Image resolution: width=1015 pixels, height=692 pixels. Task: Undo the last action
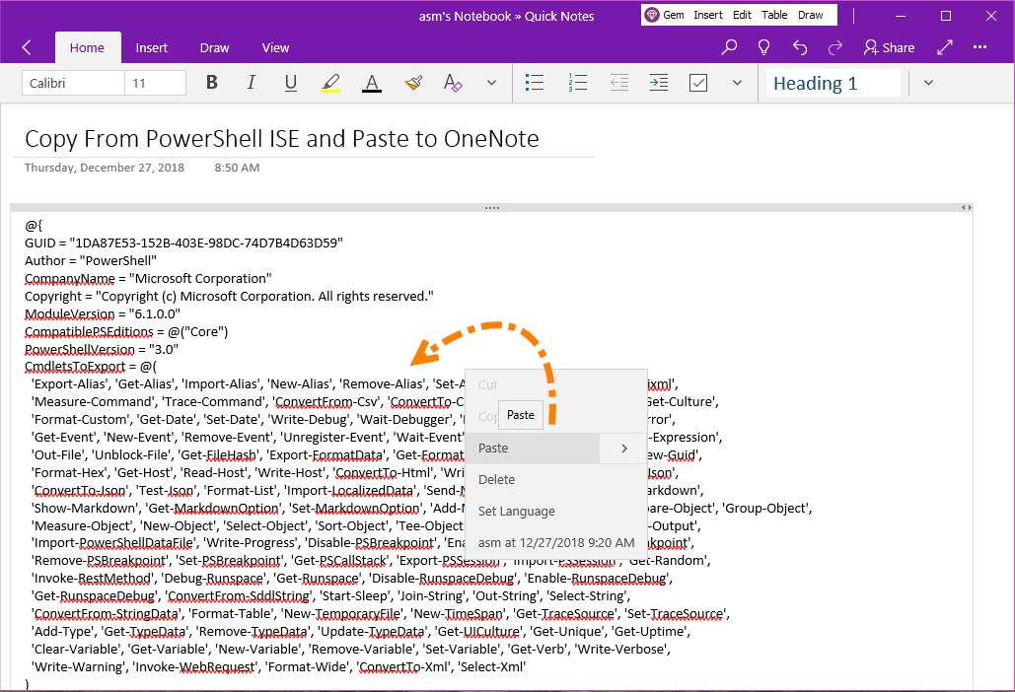pyautogui.click(x=799, y=46)
